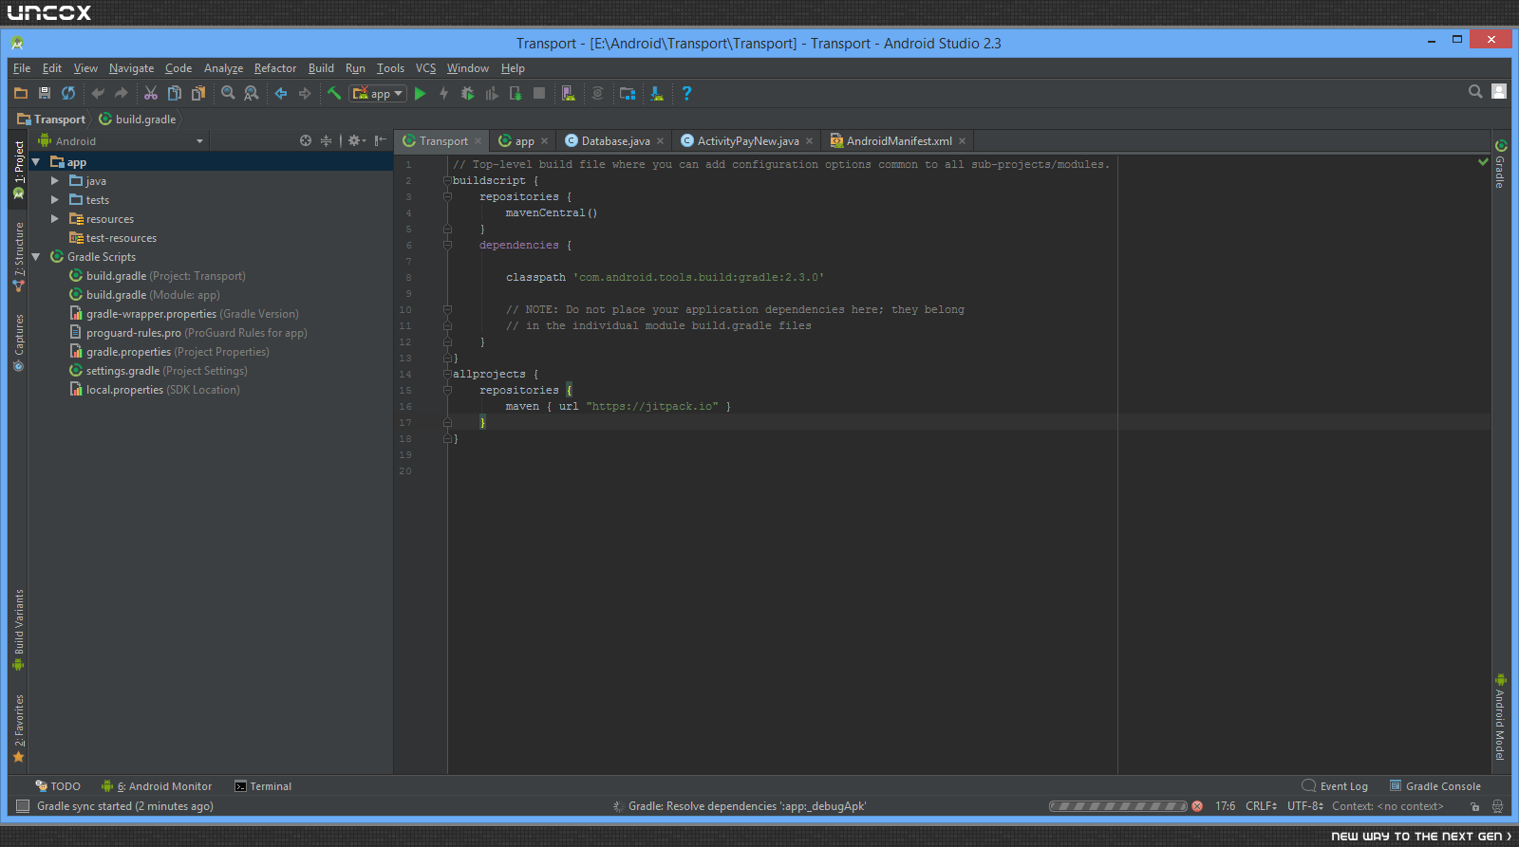Image resolution: width=1519 pixels, height=847 pixels.
Task: Click the CRLF line separator selector
Action: tap(1261, 806)
